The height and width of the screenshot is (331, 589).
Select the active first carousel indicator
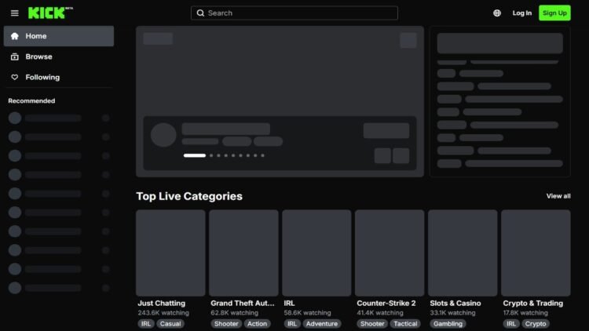tap(195, 155)
